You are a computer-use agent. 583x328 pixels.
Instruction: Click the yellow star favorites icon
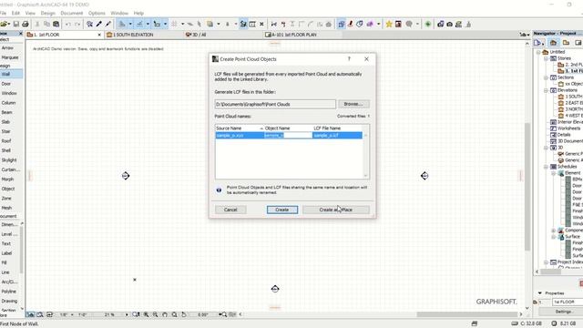pyautogui.click(x=389, y=25)
